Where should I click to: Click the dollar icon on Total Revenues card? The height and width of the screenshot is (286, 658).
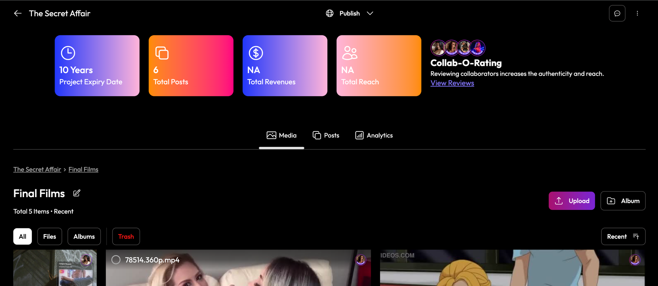coord(256,53)
